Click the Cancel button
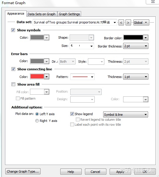This screenshot has height=177, width=159. 96,172
